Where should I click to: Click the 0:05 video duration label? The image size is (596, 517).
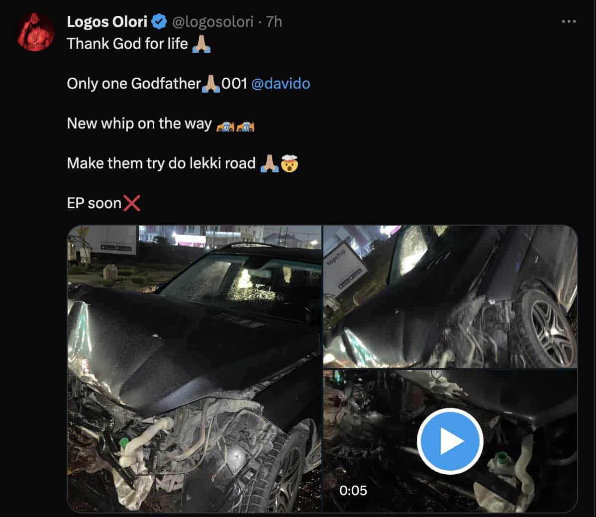(353, 491)
